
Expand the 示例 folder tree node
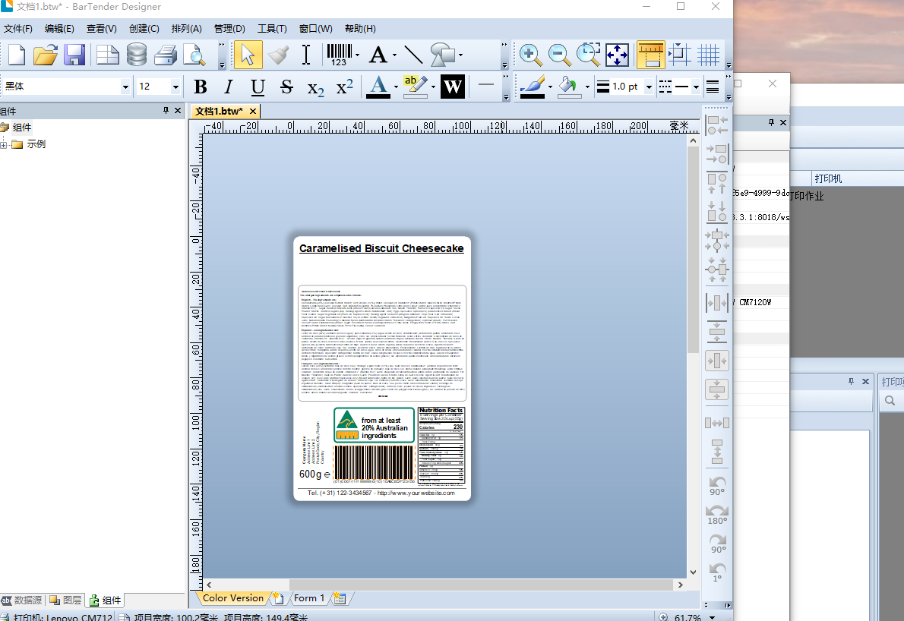click(4, 144)
